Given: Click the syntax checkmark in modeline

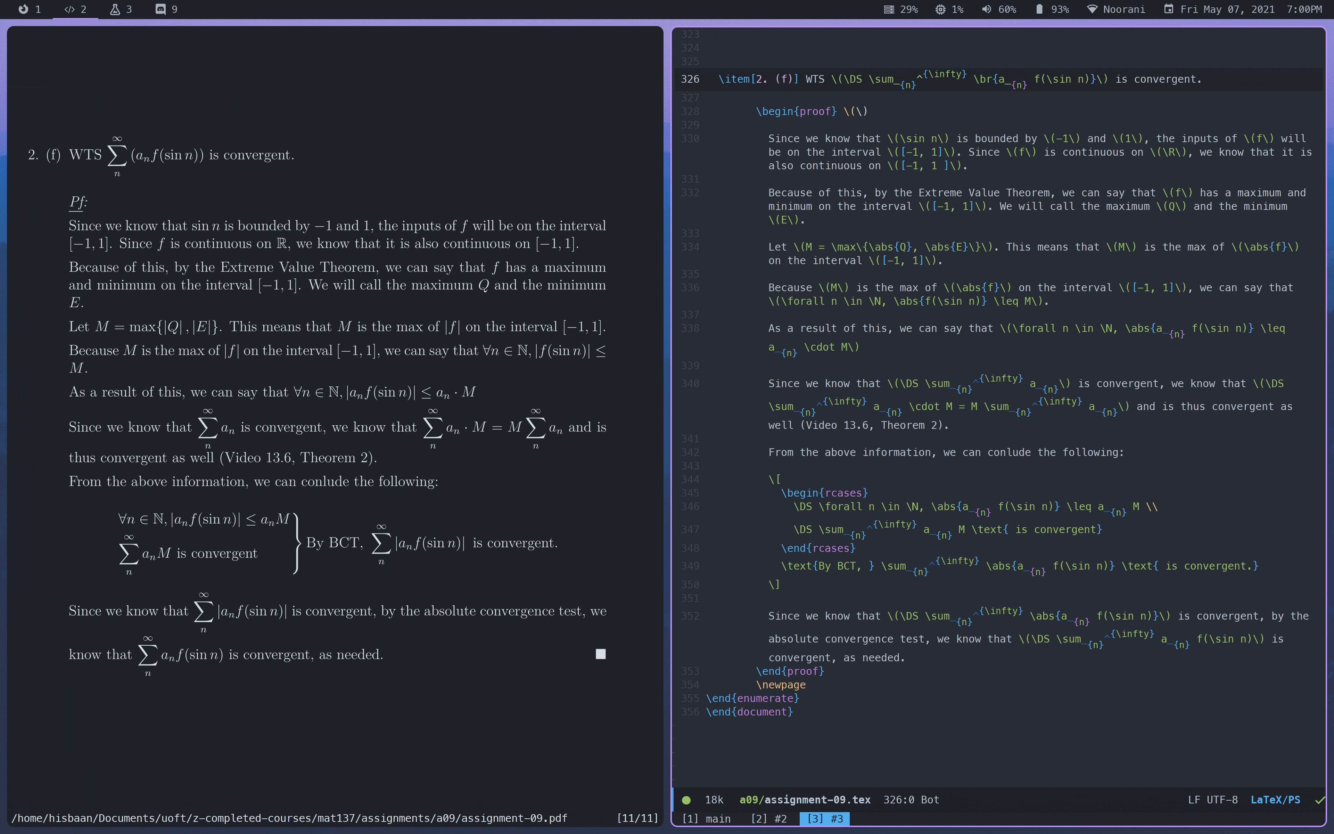Looking at the screenshot, I should point(1319,800).
